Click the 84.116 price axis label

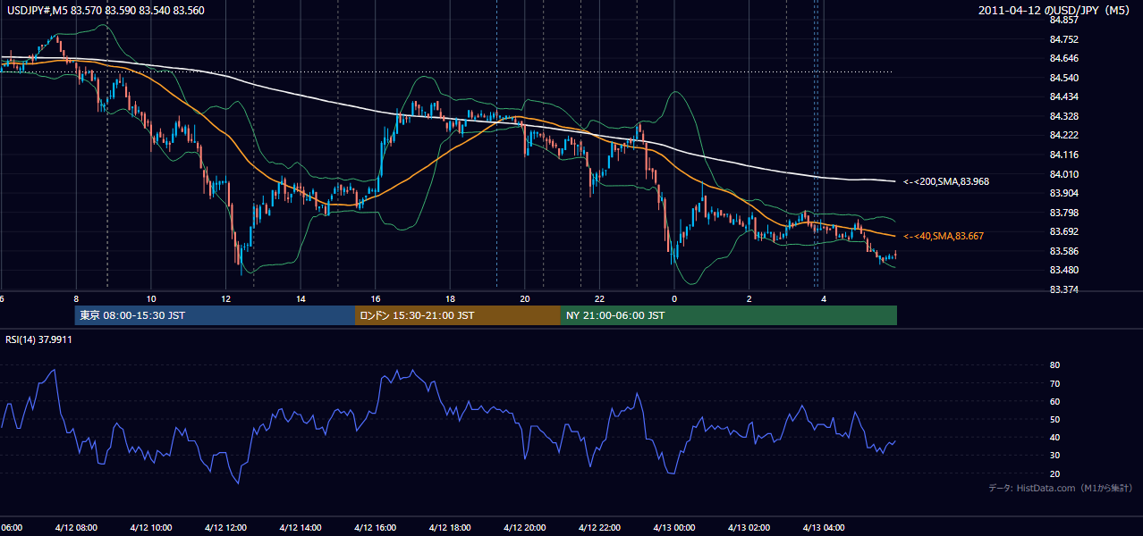tap(1063, 155)
